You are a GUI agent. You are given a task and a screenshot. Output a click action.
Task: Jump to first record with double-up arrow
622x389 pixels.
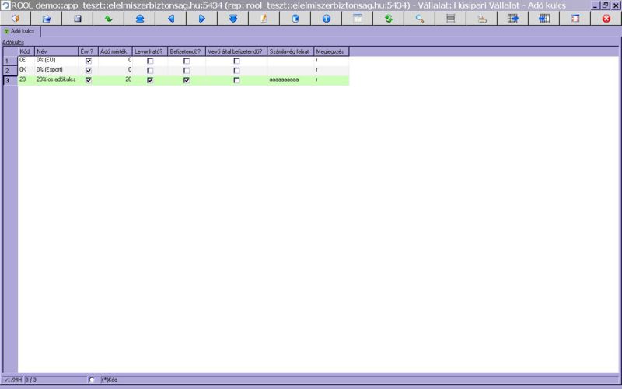(x=139, y=18)
